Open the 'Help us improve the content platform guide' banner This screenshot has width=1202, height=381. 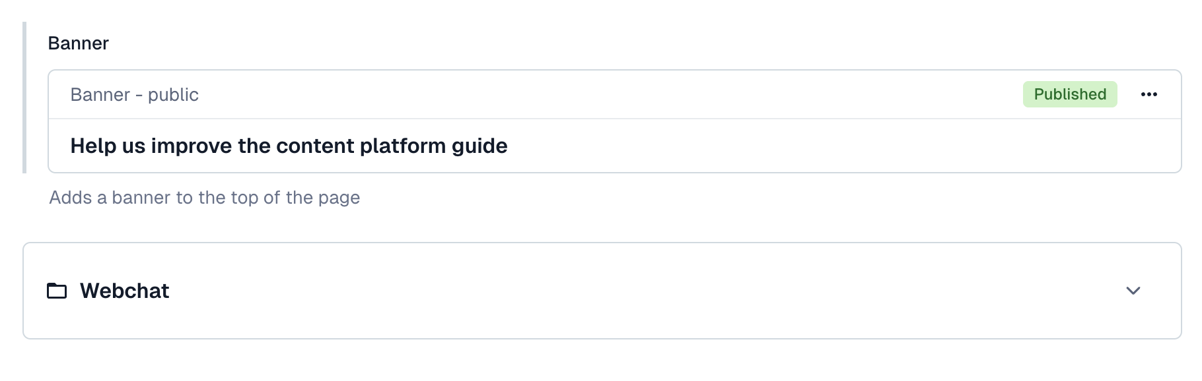coord(289,146)
